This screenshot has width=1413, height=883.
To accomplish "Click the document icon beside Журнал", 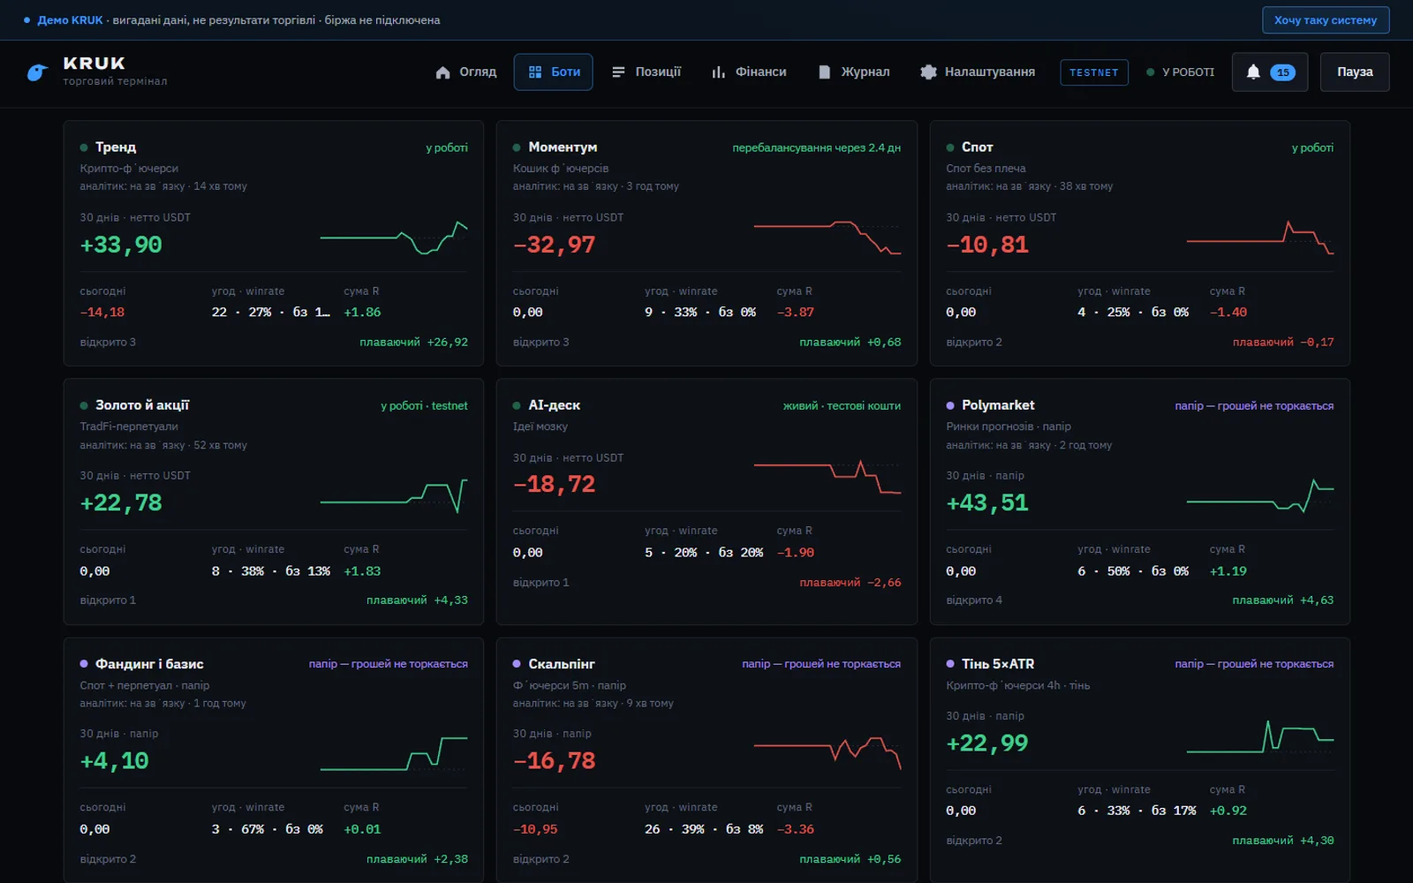I will [824, 72].
